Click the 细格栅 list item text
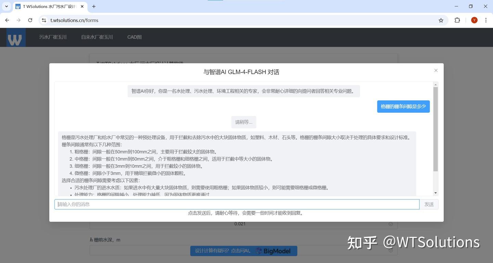Image resolution: width=493 pixels, height=263 pixels. (x=139, y=166)
